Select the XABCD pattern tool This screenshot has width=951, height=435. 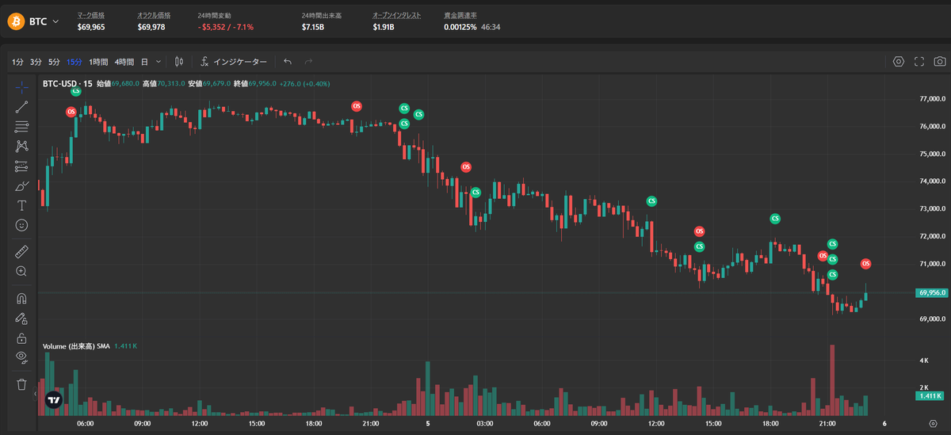point(21,146)
